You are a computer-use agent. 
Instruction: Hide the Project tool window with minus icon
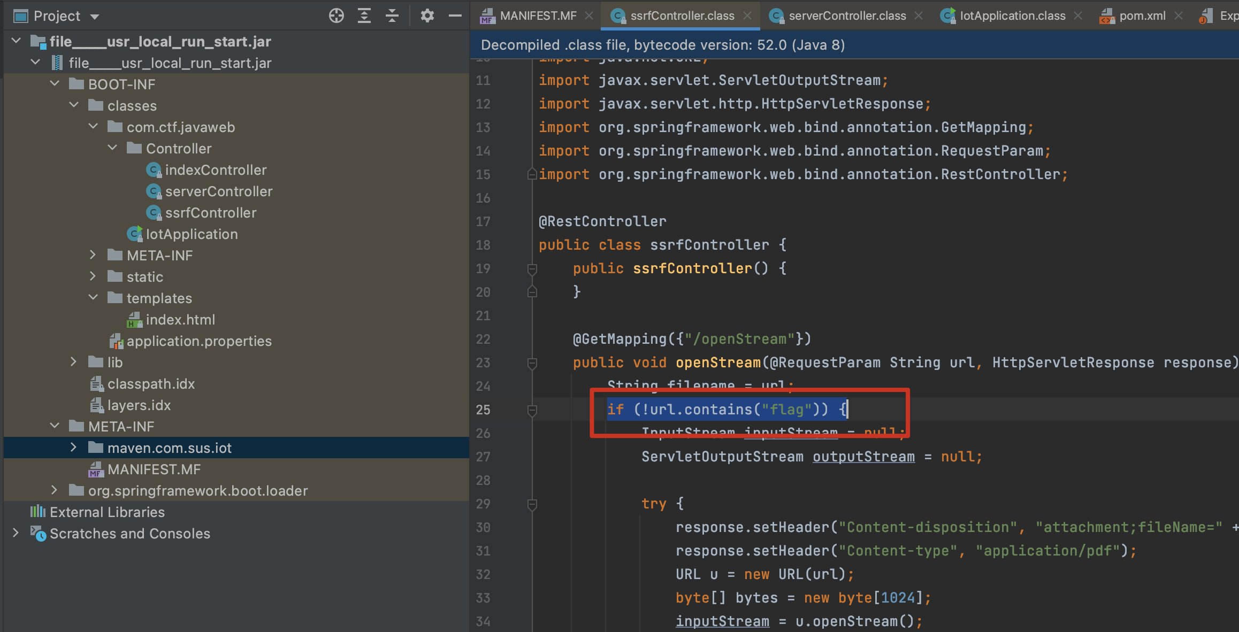pyautogui.click(x=455, y=16)
